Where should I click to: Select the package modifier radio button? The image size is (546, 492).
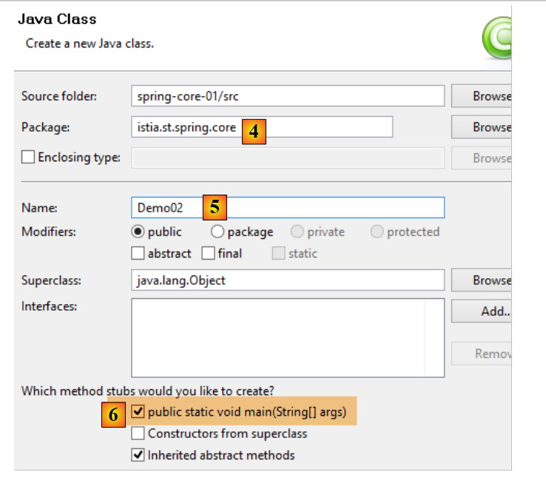[218, 232]
